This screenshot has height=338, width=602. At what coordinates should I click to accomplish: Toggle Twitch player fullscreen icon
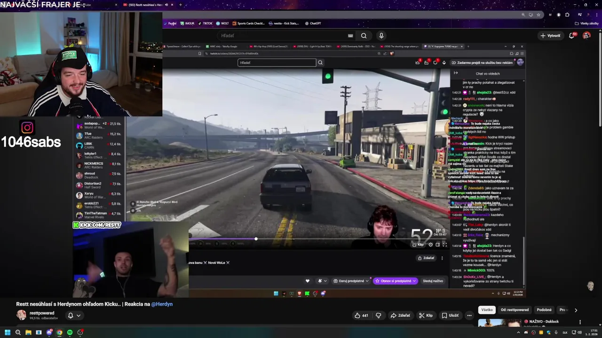coord(444,245)
